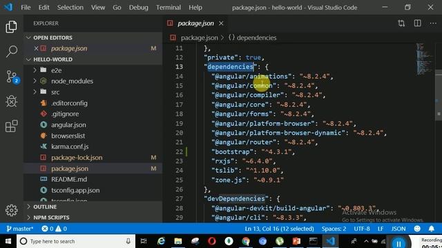Open notifications bell in status bar

pos(431,229)
